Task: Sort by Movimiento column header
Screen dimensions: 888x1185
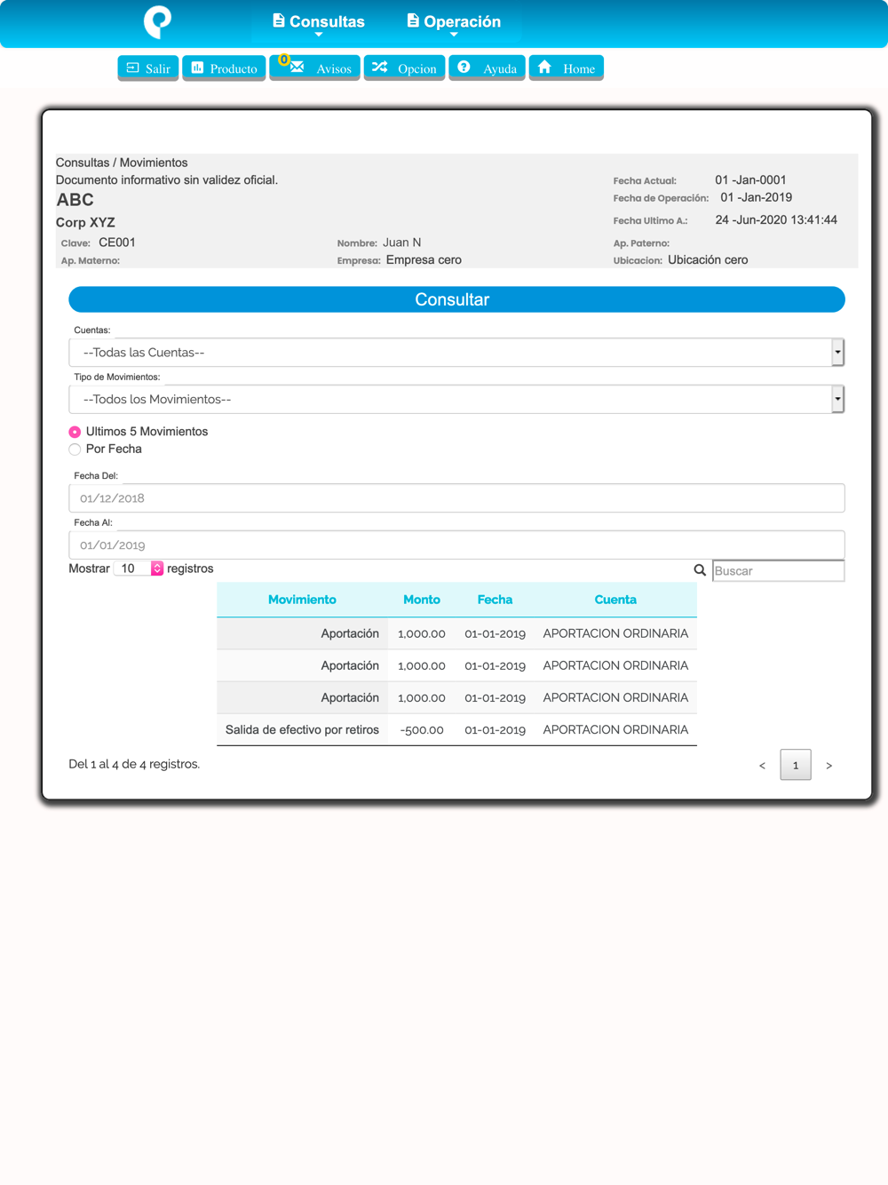Action: [302, 600]
